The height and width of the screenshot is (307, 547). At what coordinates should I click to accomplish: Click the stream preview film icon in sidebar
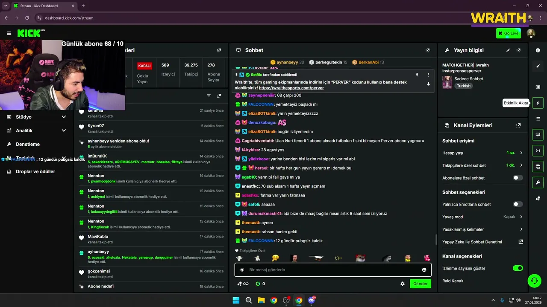click(x=538, y=87)
